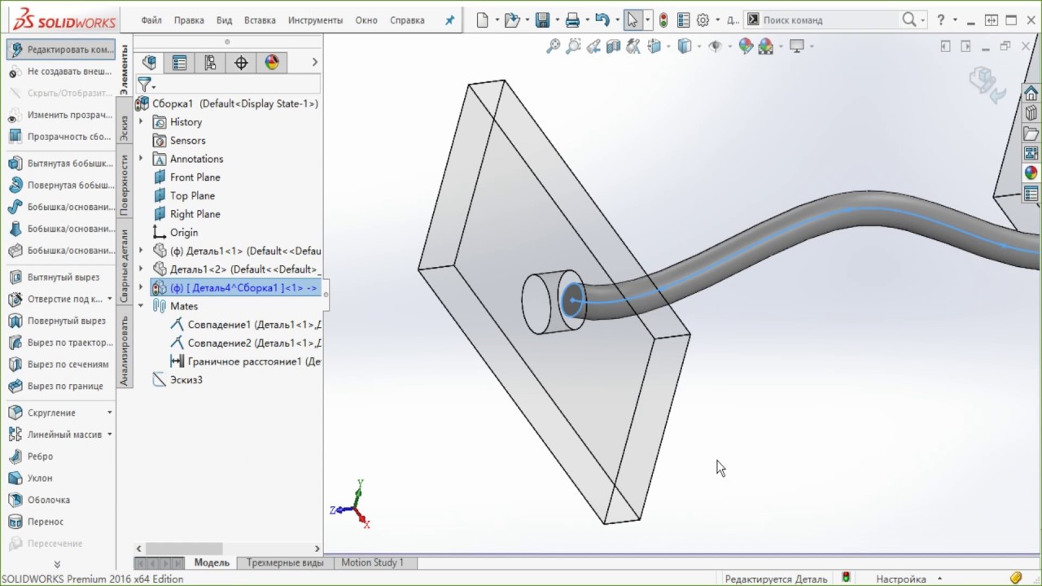Open Options gear icon
The width and height of the screenshot is (1042, 586).
click(703, 20)
